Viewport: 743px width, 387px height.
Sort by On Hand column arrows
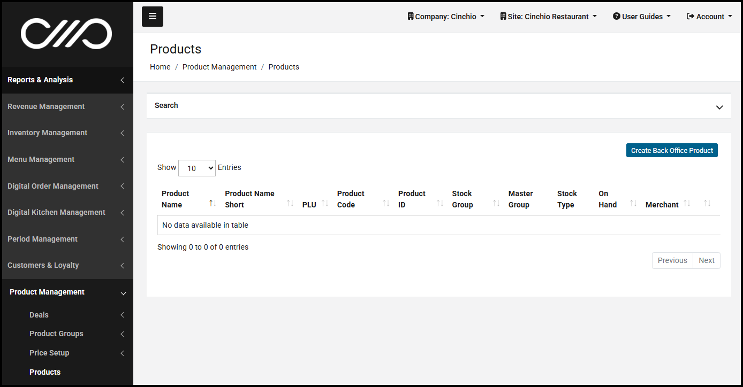click(633, 204)
